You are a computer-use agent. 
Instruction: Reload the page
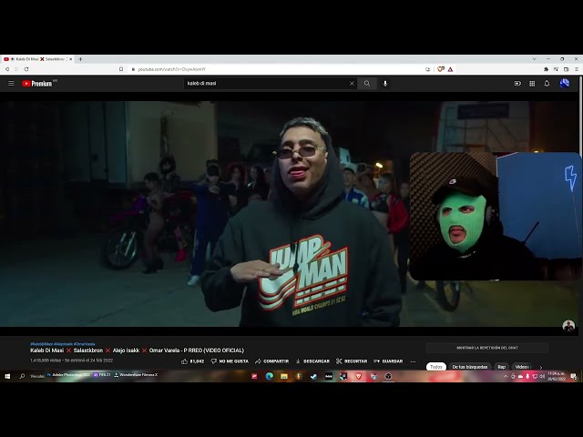pos(26,69)
